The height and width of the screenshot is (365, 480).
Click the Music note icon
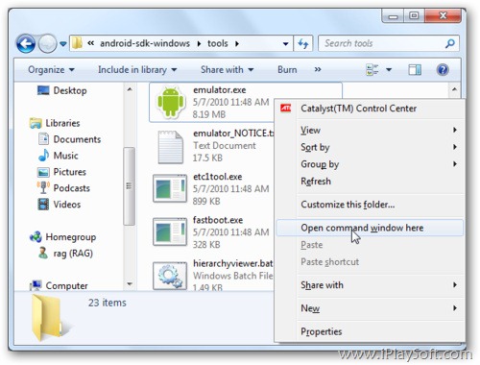43,156
